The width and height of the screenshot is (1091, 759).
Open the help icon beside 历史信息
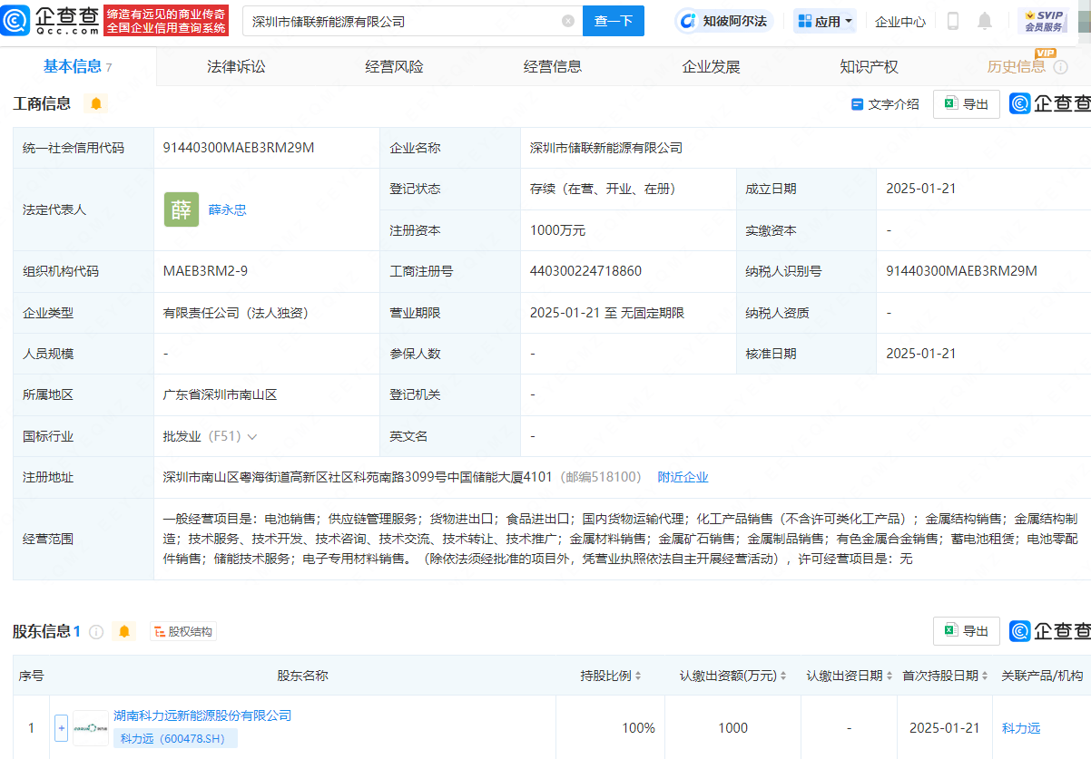[1060, 67]
